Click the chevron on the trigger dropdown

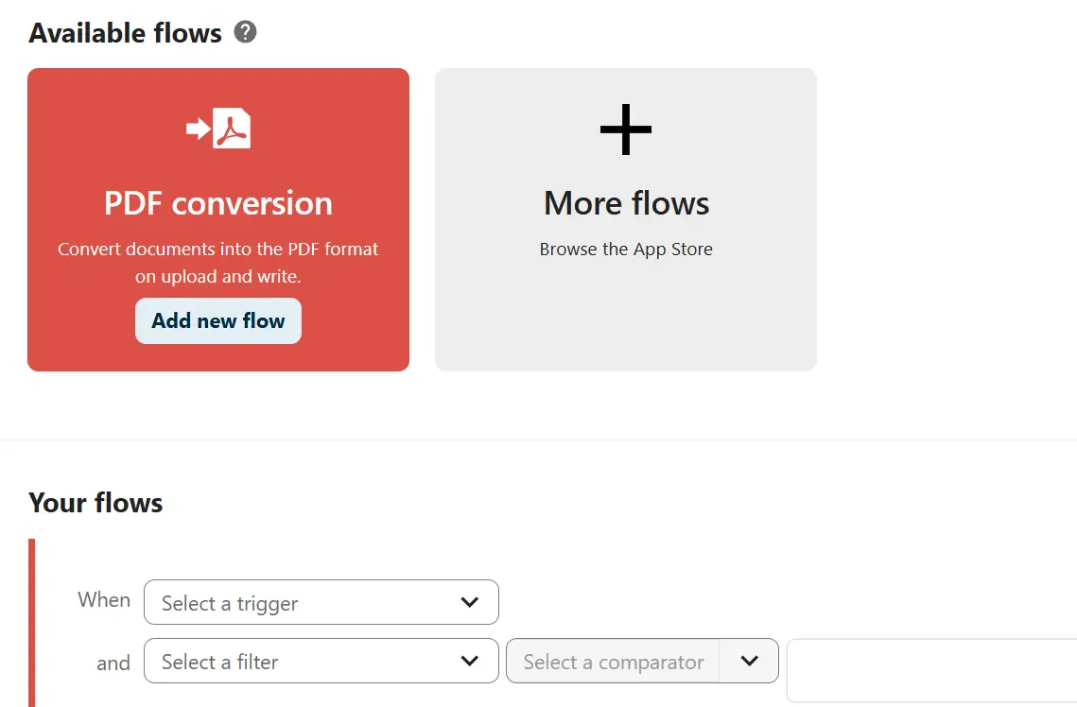coord(468,602)
